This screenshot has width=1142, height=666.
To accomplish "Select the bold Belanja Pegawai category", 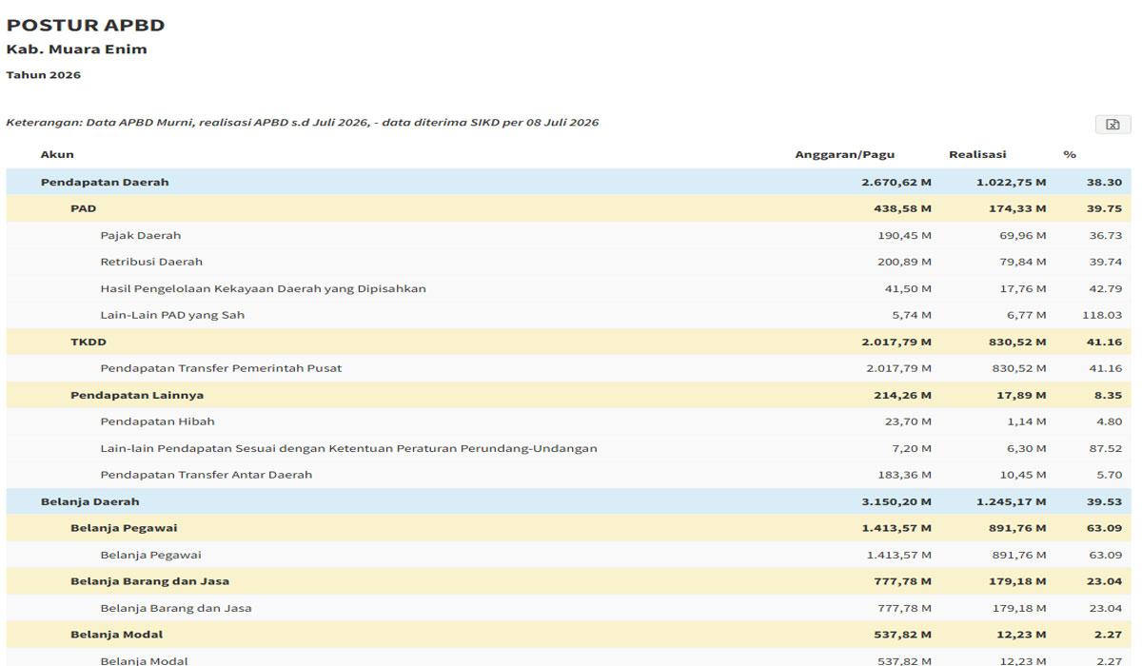I will pos(569,529).
